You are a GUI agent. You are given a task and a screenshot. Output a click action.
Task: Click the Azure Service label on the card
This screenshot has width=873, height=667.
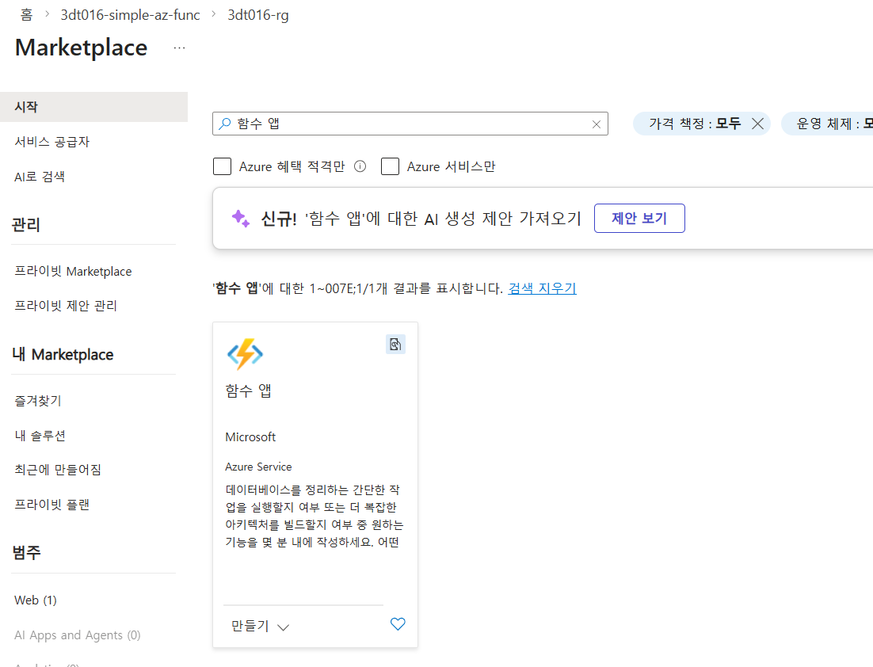258,467
